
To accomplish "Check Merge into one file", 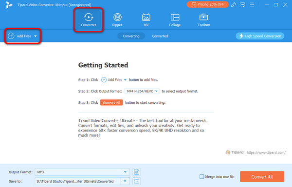I will coord(201,177).
